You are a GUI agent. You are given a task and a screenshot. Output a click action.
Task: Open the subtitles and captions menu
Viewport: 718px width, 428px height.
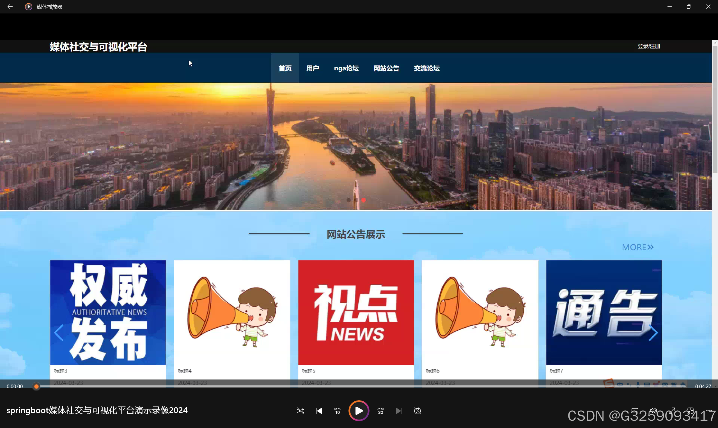[635, 411]
